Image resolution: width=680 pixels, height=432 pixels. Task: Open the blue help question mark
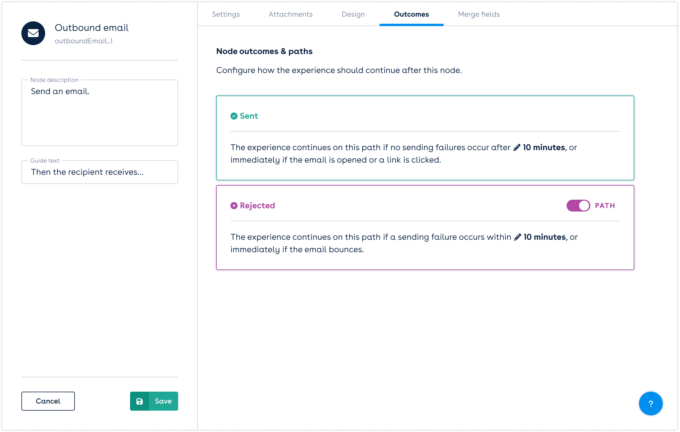coord(651,404)
